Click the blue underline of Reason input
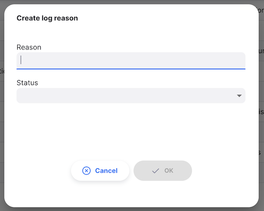Image resolution: width=264 pixels, height=211 pixels. click(131, 68)
